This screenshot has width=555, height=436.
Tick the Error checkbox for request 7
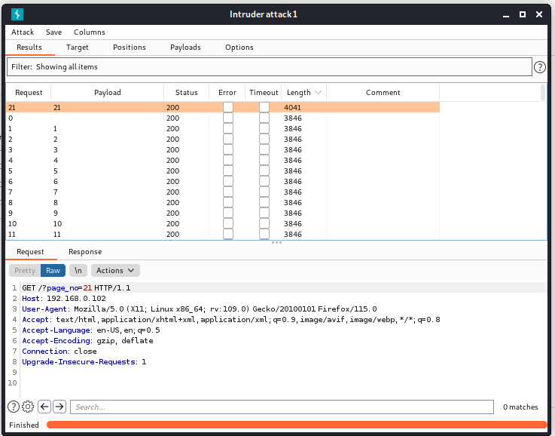228,192
